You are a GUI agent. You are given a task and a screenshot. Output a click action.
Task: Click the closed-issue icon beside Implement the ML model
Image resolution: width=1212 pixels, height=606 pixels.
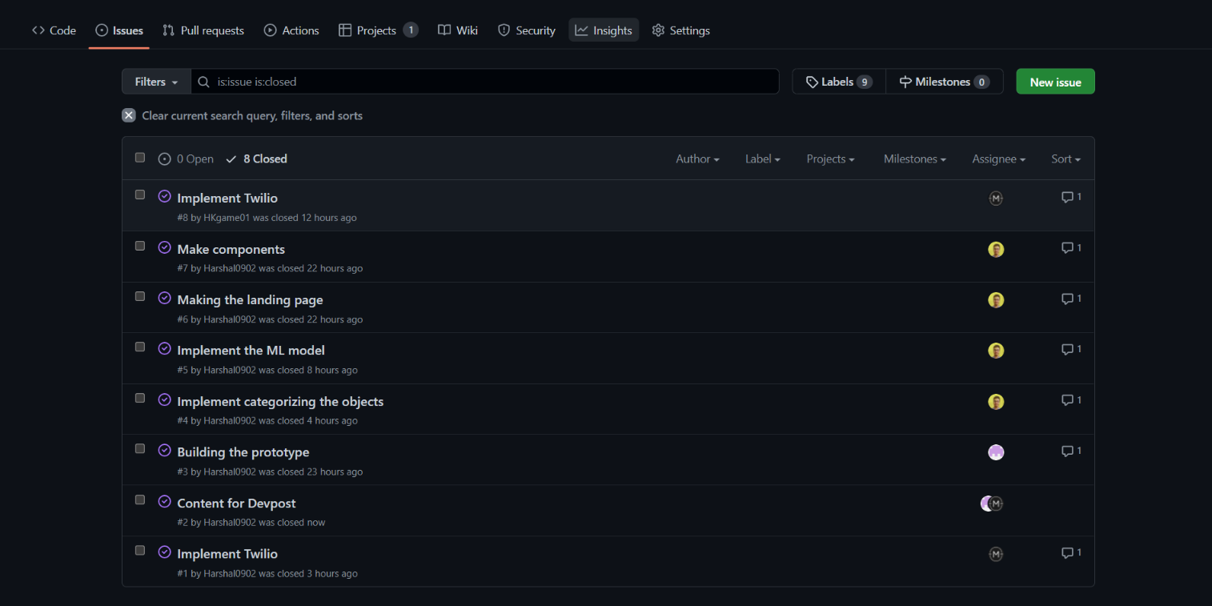[164, 348]
